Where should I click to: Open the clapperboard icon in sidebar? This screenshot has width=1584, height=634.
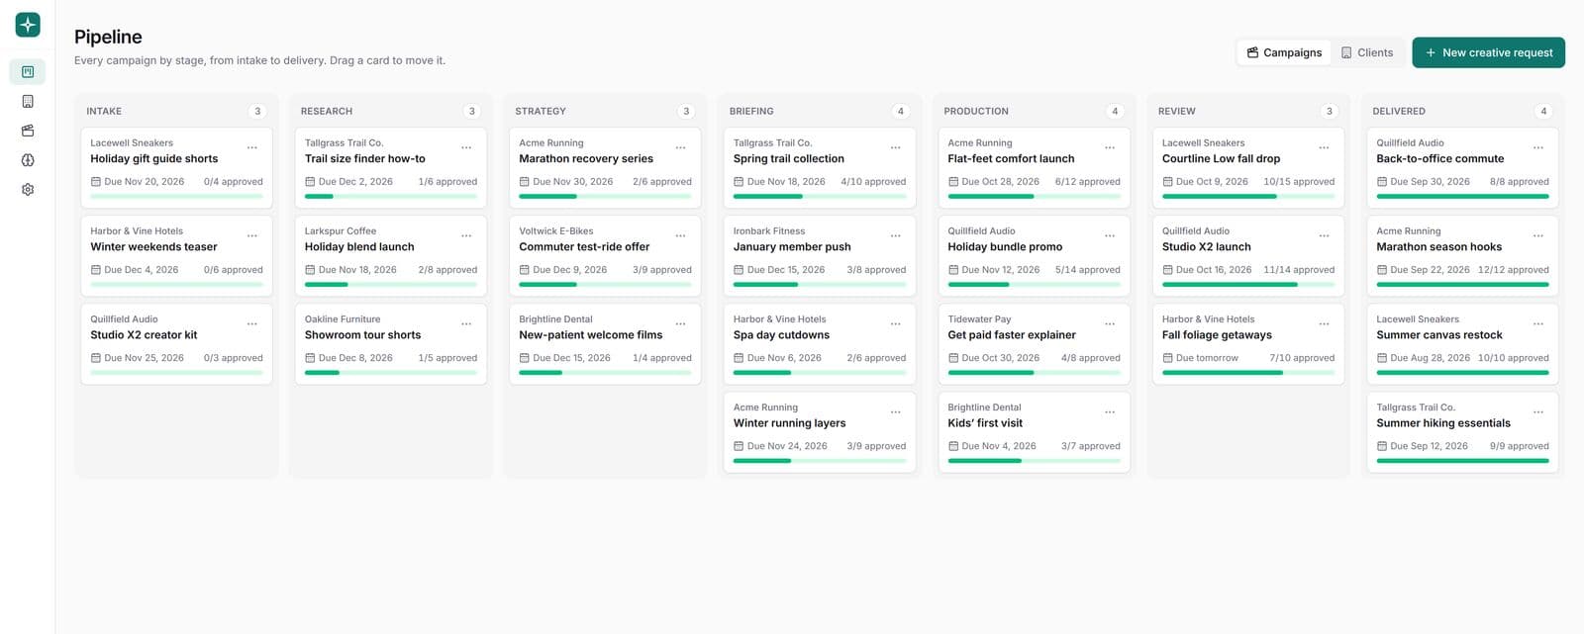pyautogui.click(x=28, y=131)
